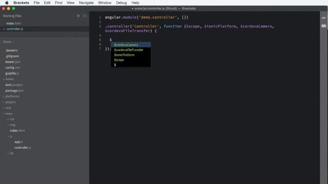Click the yellow minimize window button

(9, 9)
